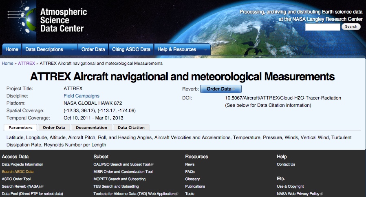Open the NASA Web Privacy Policy link
The image size is (366, 197).
tap(298, 194)
